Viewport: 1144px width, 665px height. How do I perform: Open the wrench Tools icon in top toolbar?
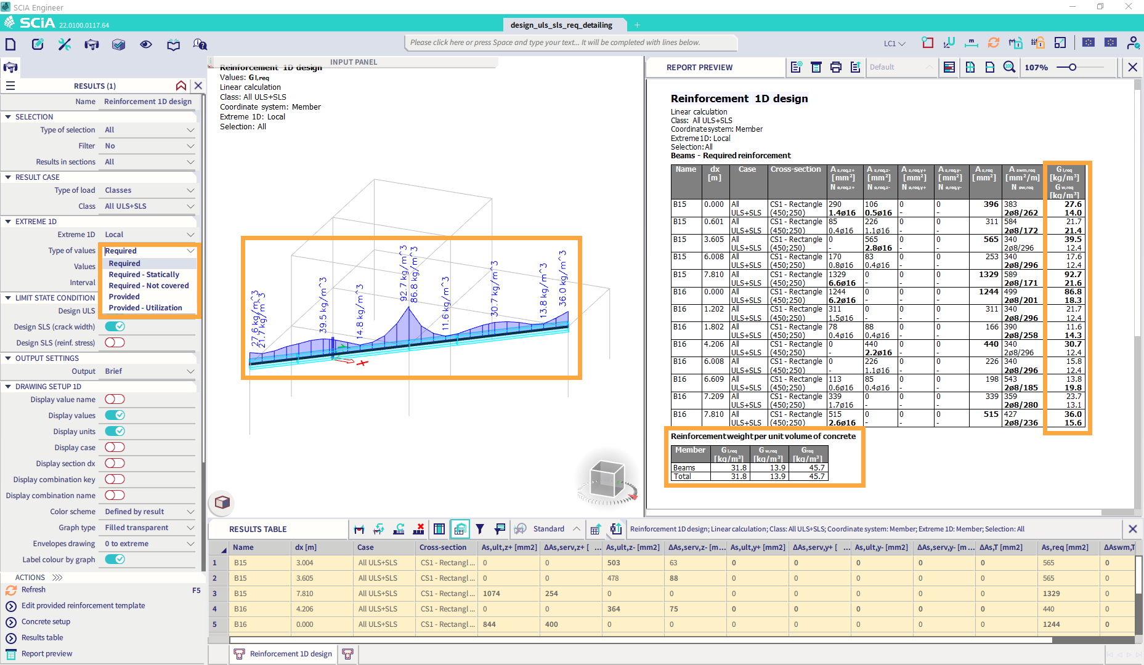(x=64, y=44)
